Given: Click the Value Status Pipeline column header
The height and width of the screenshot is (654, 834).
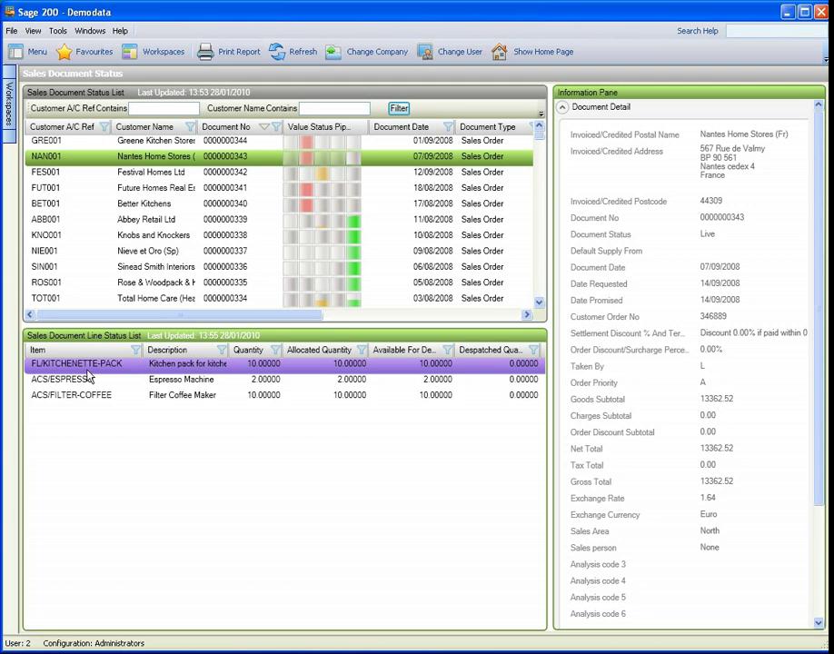Looking at the screenshot, I should 325,126.
